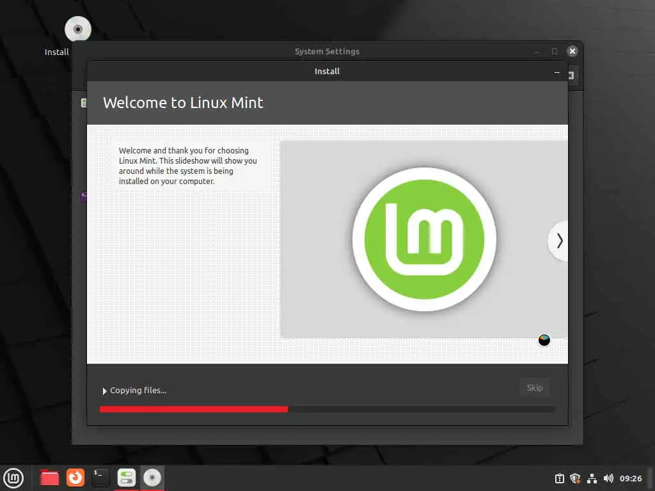
Task: Open the network connection tray icon
Action: [592, 478]
